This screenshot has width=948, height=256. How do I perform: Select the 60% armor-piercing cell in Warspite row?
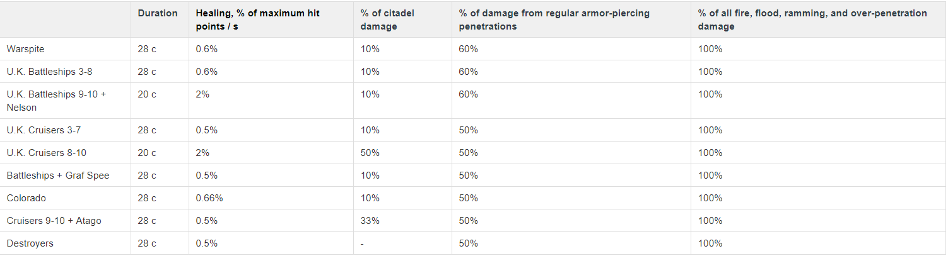coord(469,49)
